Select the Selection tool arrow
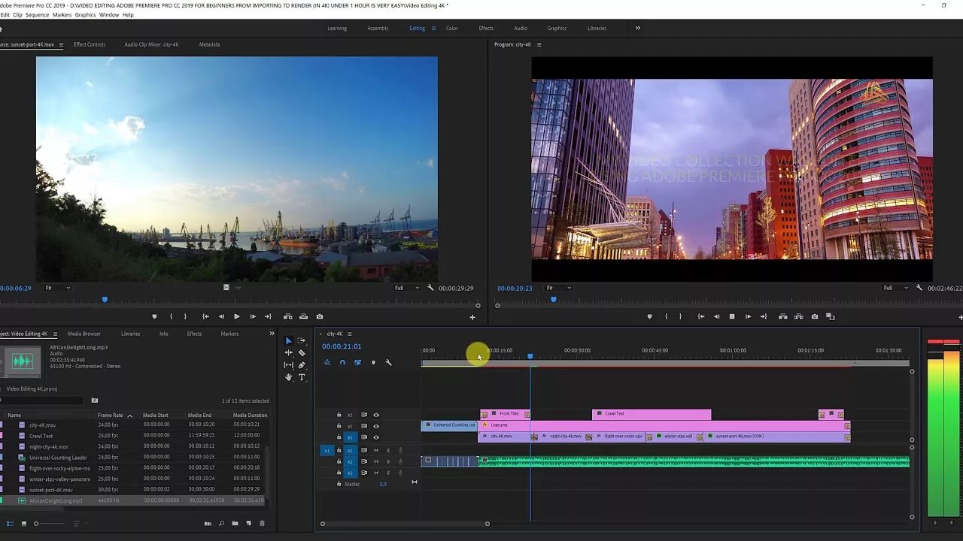The height and width of the screenshot is (541, 963). tap(288, 341)
